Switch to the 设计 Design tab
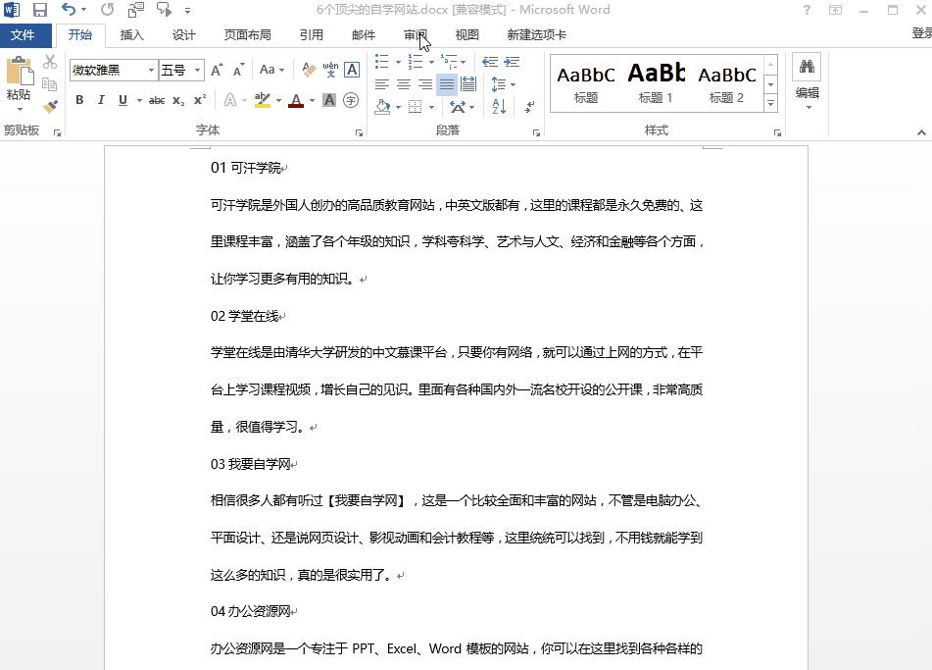Viewport: 932px width, 670px height. [x=183, y=35]
